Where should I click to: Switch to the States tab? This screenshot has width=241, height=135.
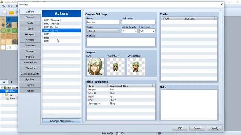(30, 57)
